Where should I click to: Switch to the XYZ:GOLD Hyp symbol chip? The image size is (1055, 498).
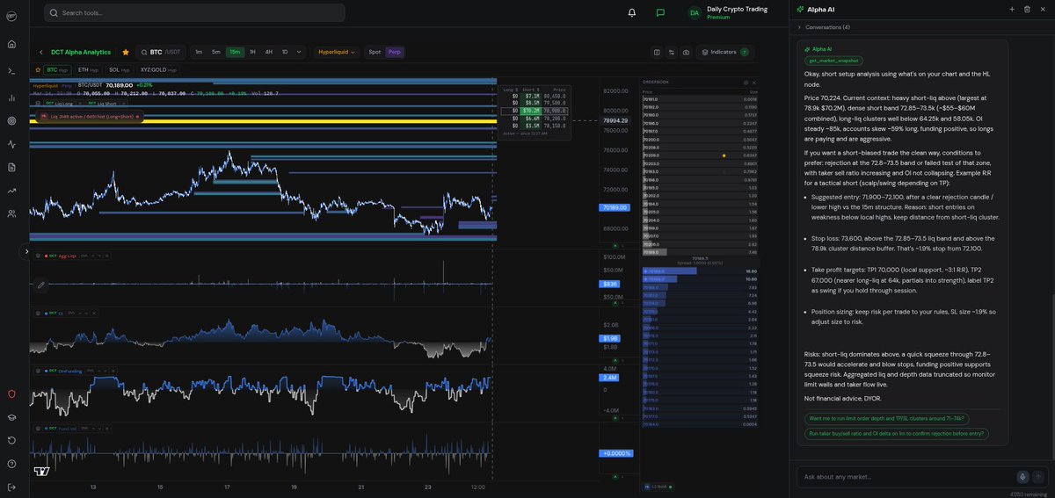tap(158, 69)
